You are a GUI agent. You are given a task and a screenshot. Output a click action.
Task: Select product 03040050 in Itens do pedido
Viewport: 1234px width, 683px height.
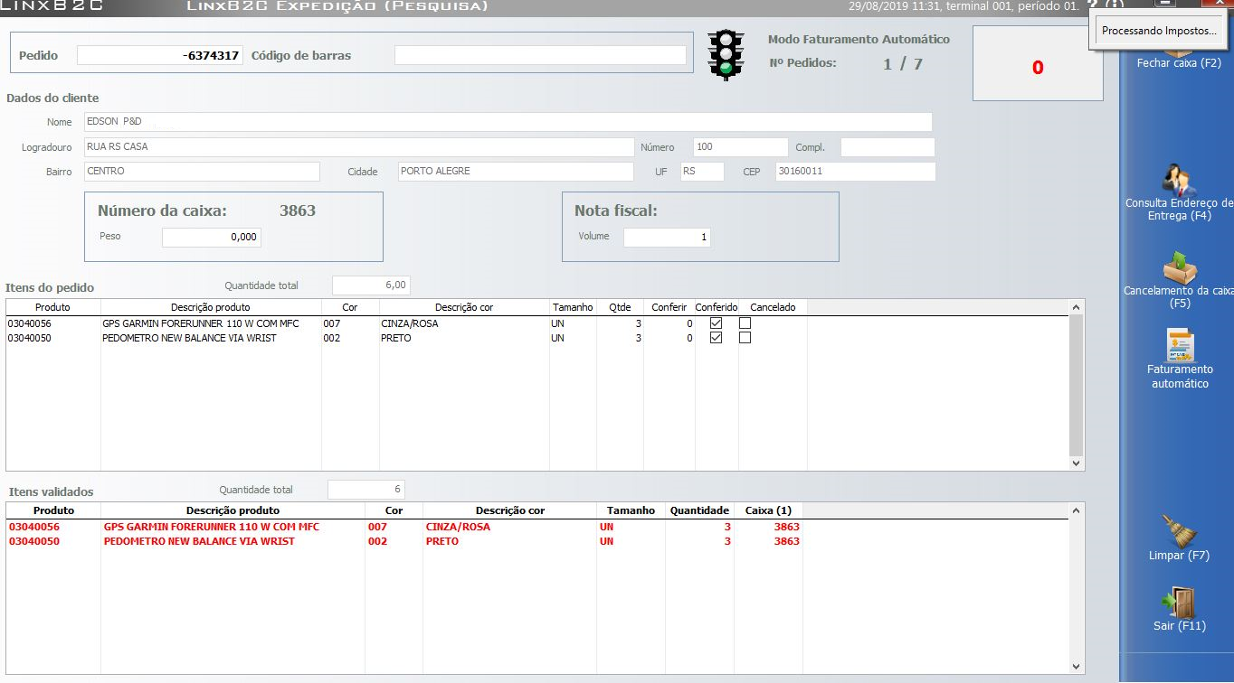tap(30, 338)
